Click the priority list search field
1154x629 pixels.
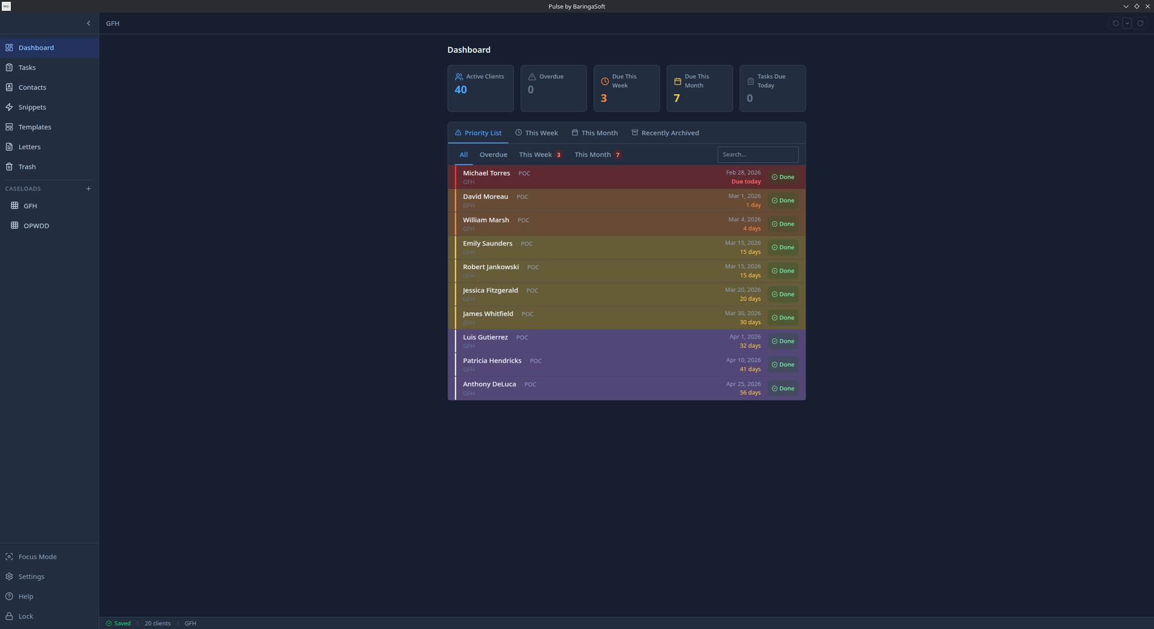pyautogui.click(x=757, y=154)
